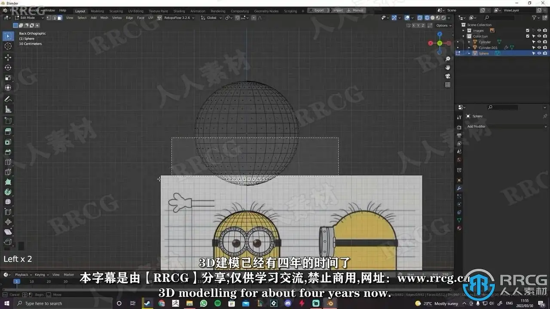Toggle Collection exclude checkbox
Screen dimensions: 550x309
point(528,36)
